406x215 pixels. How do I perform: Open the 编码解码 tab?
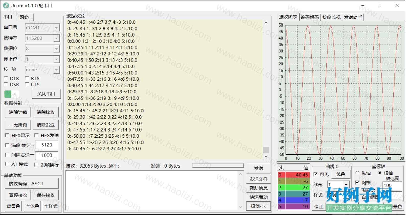[x=310, y=17]
